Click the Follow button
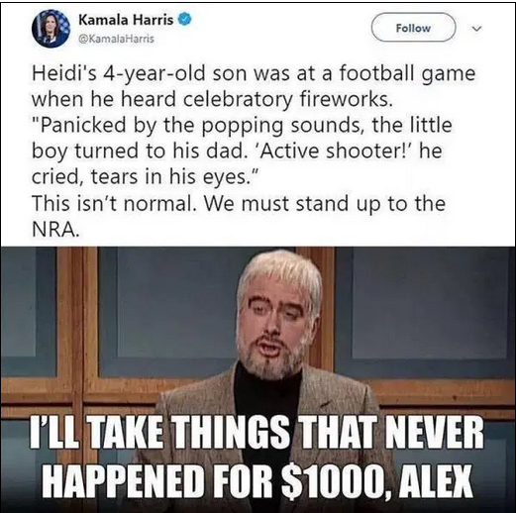 point(413,28)
